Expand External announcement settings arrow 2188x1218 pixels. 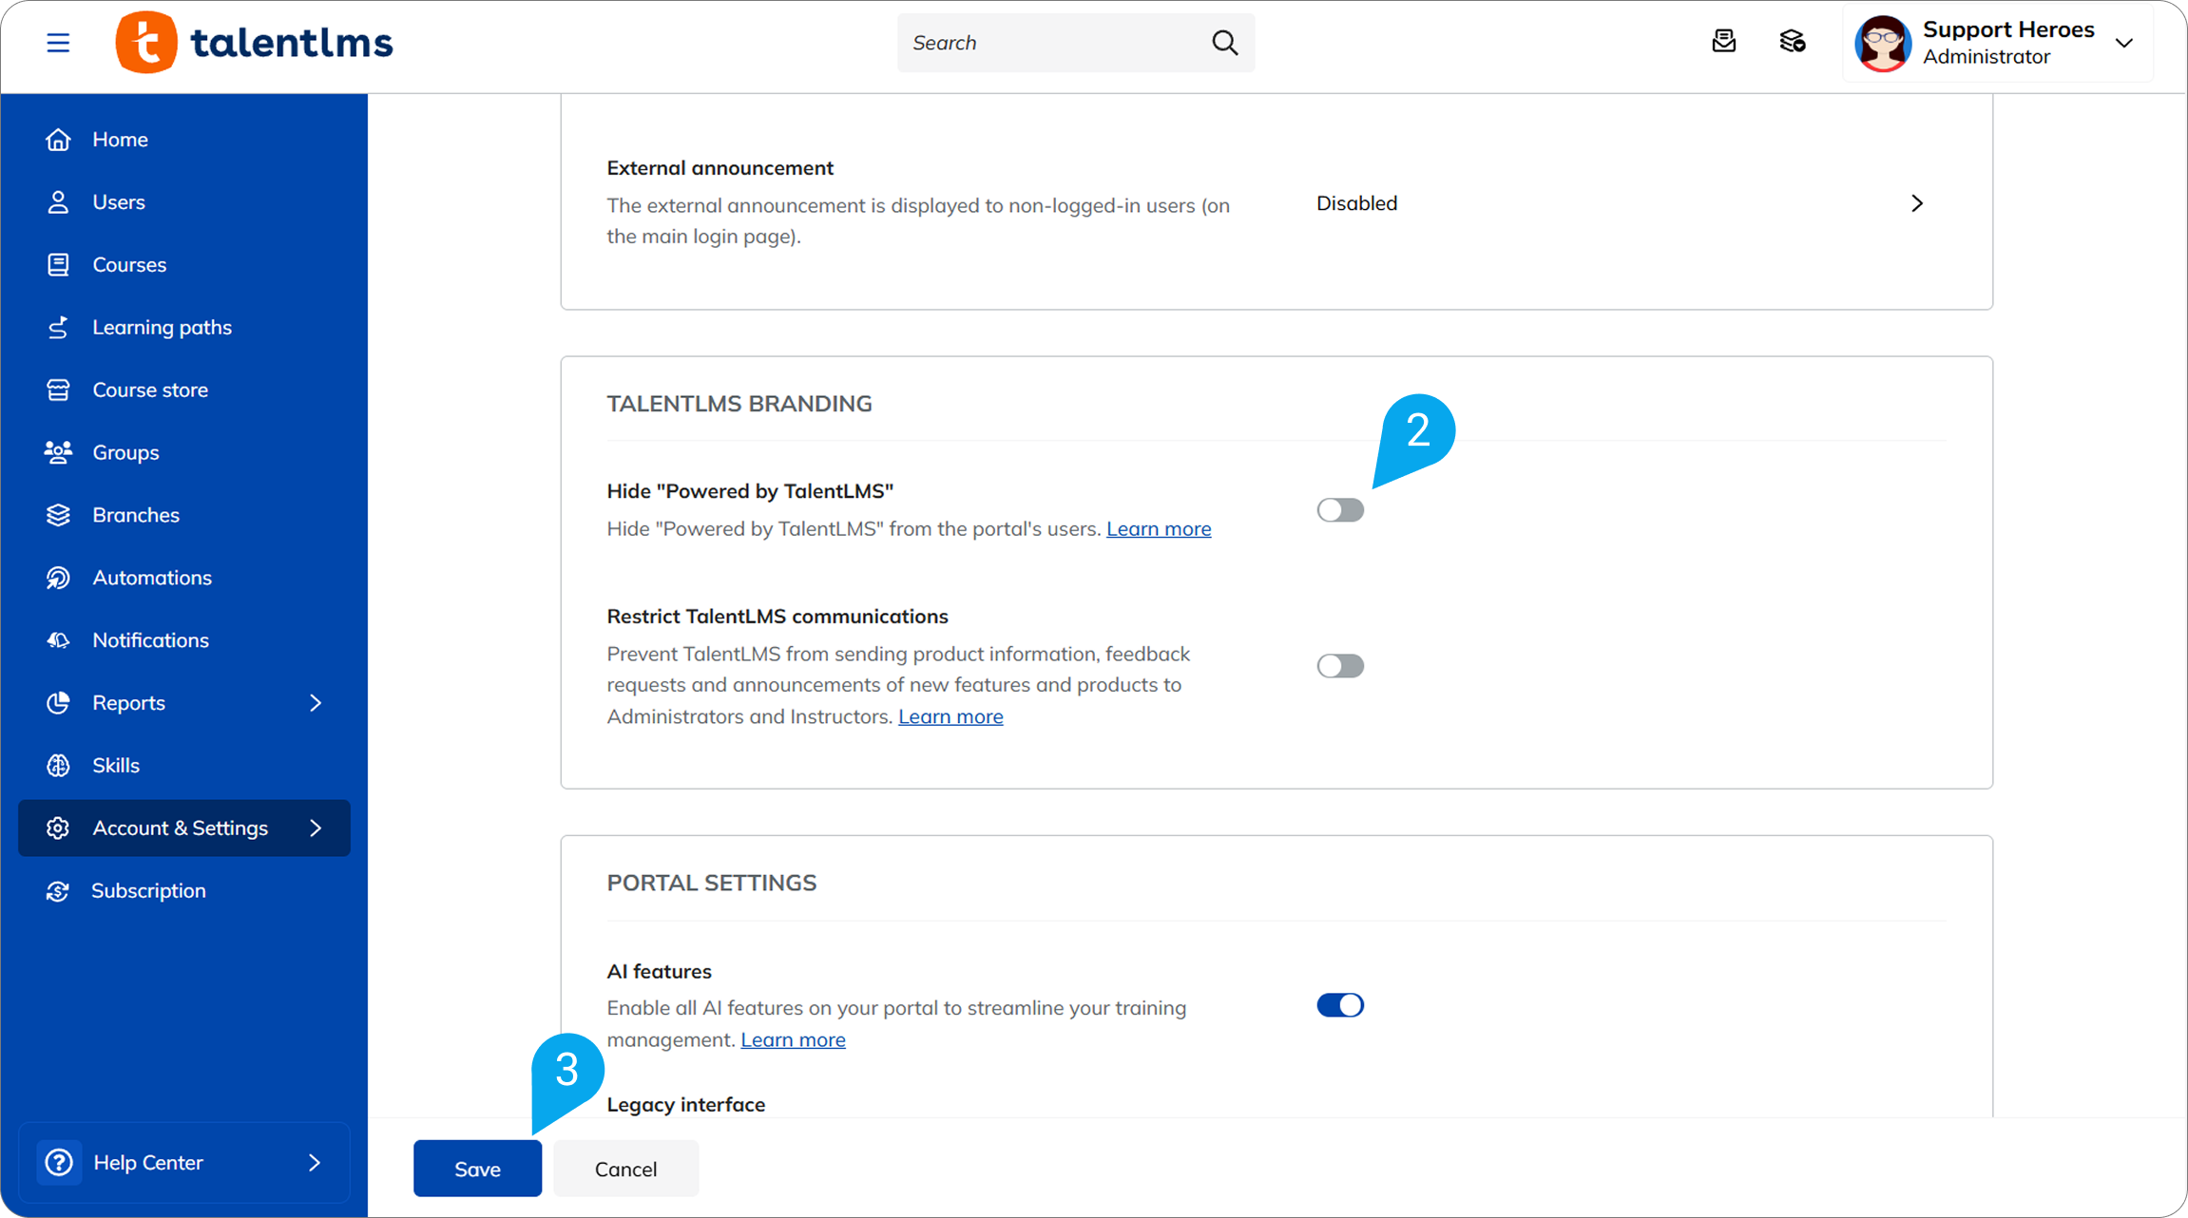pos(1916,203)
